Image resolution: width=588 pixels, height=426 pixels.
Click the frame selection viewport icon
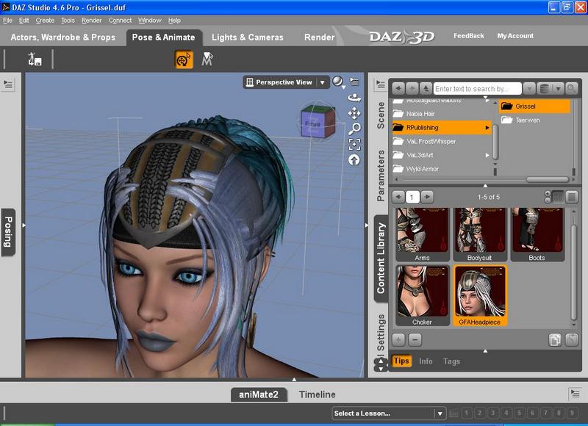(354, 144)
